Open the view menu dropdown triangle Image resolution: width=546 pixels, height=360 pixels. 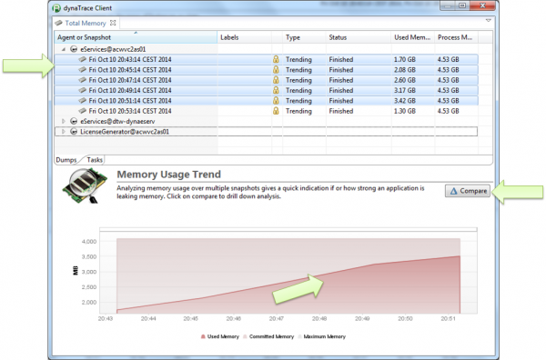tap(488, 21)
